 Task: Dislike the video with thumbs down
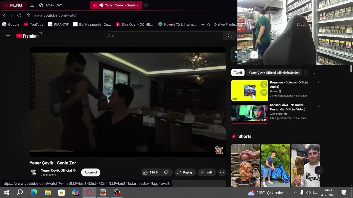(166, 172)
